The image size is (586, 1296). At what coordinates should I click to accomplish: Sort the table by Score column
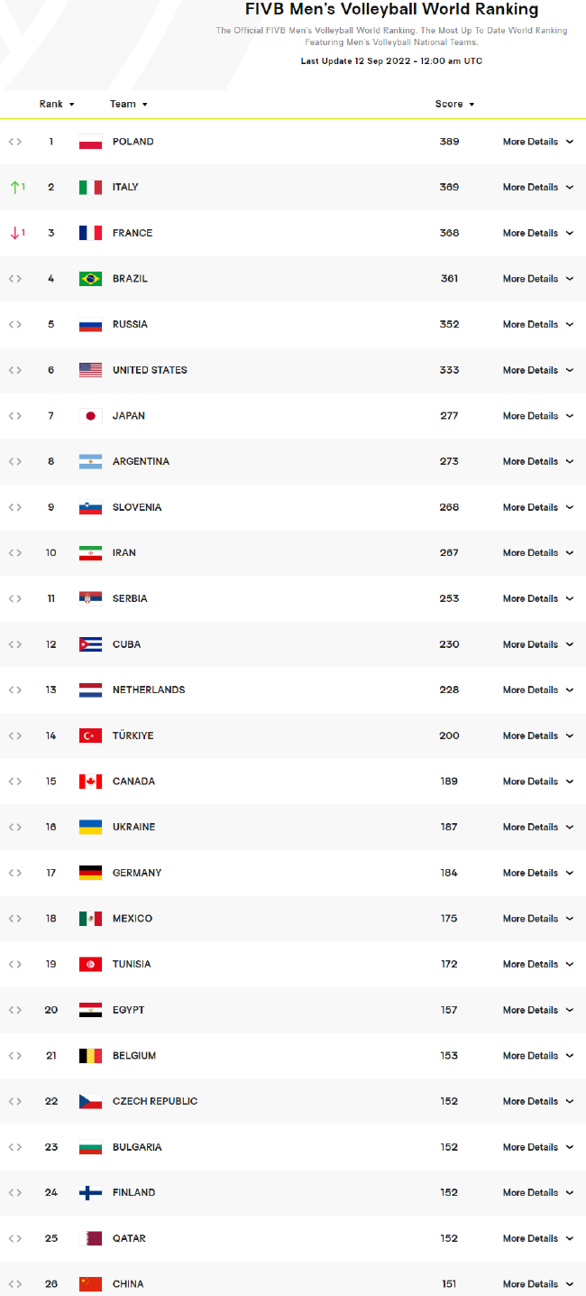coord(454,105)
